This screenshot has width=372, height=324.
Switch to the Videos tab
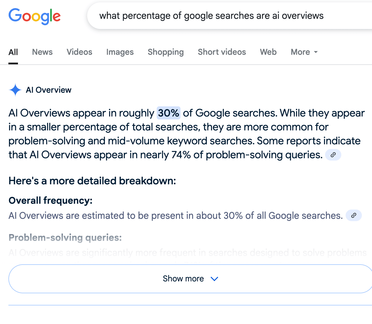pos(79,52)
